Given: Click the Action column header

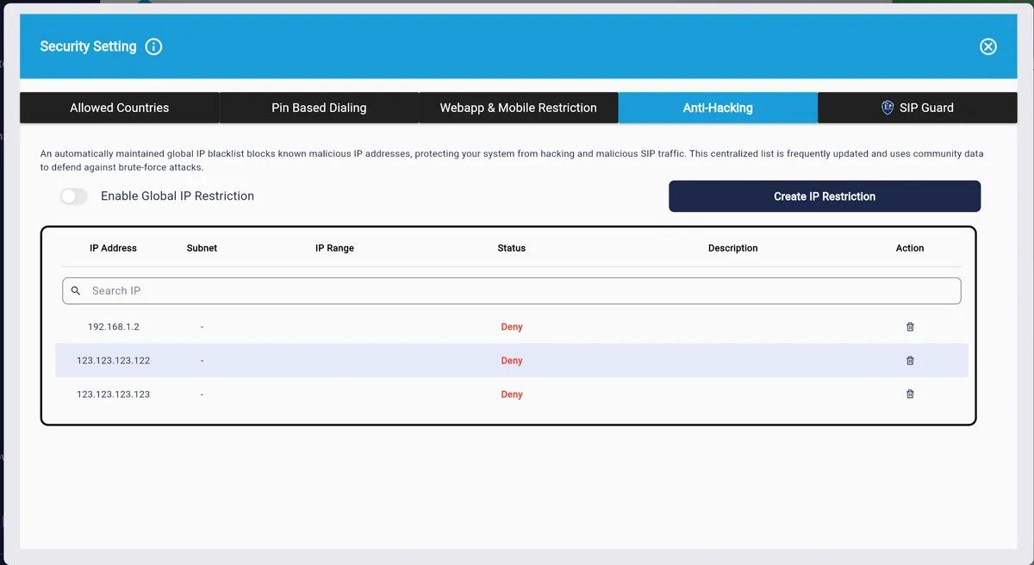Looking at the screenshot, I should coord(910,248).
